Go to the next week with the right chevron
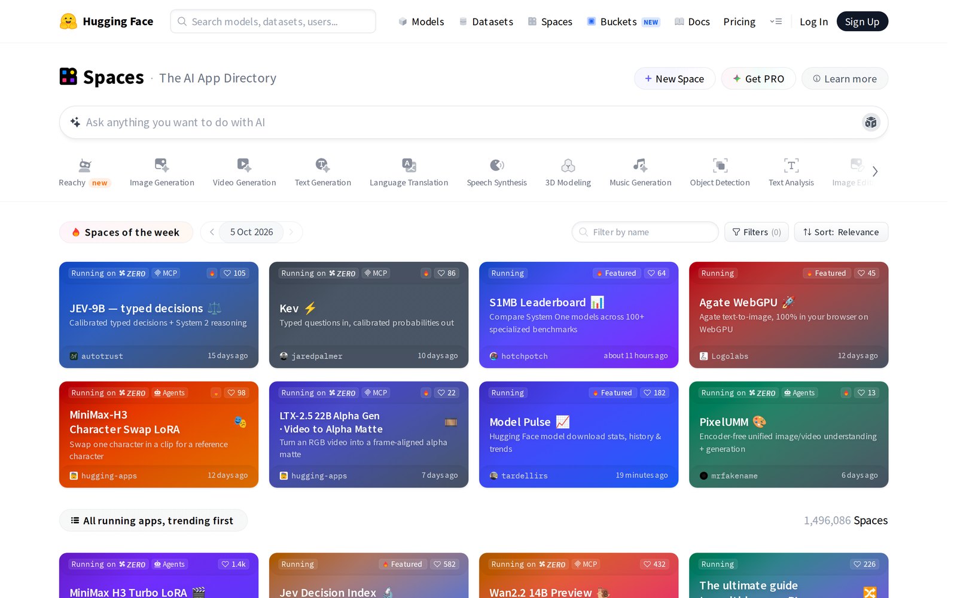 [x=291, y=232]
